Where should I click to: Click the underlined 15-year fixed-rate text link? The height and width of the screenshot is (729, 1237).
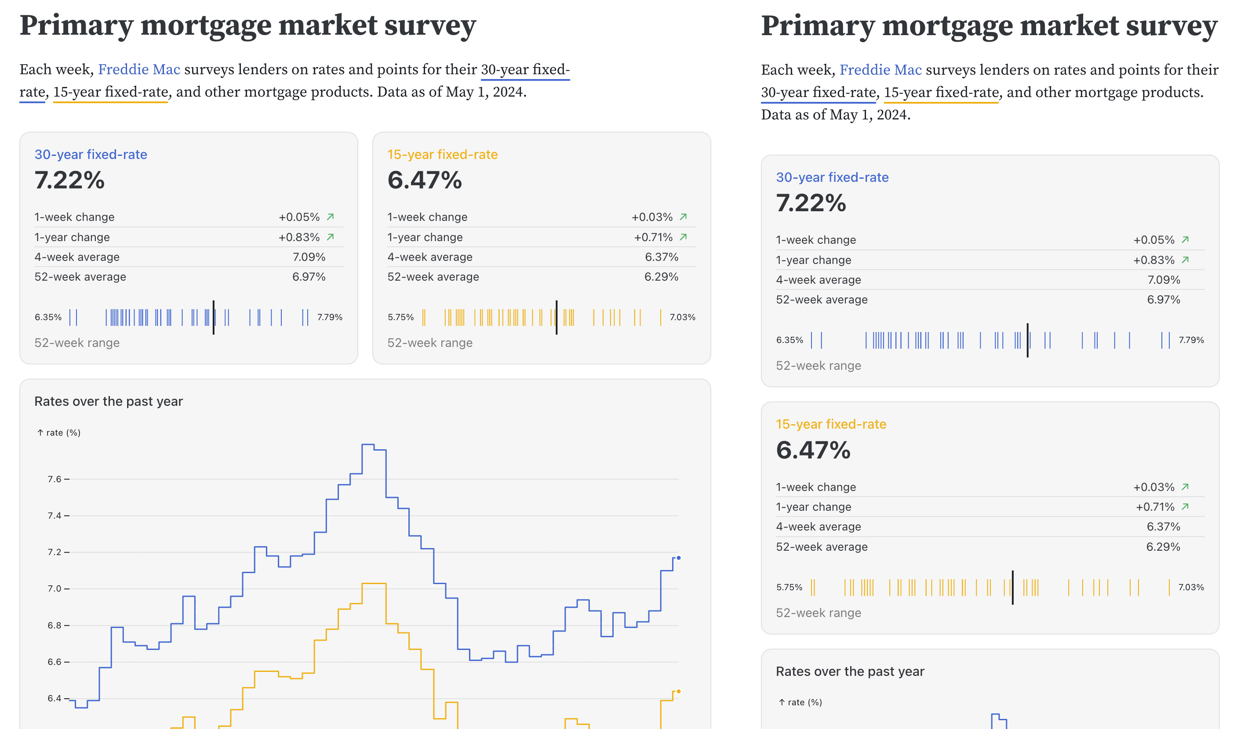[111, 91]
